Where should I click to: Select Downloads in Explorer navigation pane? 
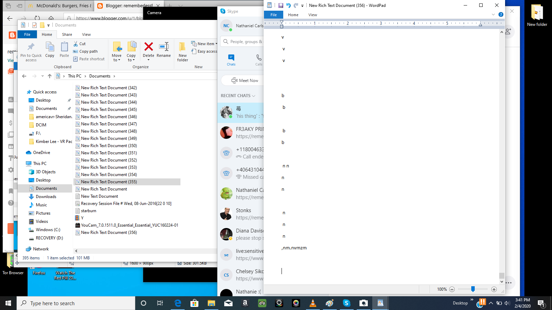[x=46, y=197]
